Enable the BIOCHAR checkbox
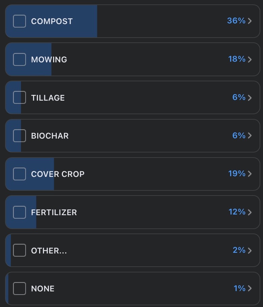Screen dimensions: 263x307 click(19, 136)
